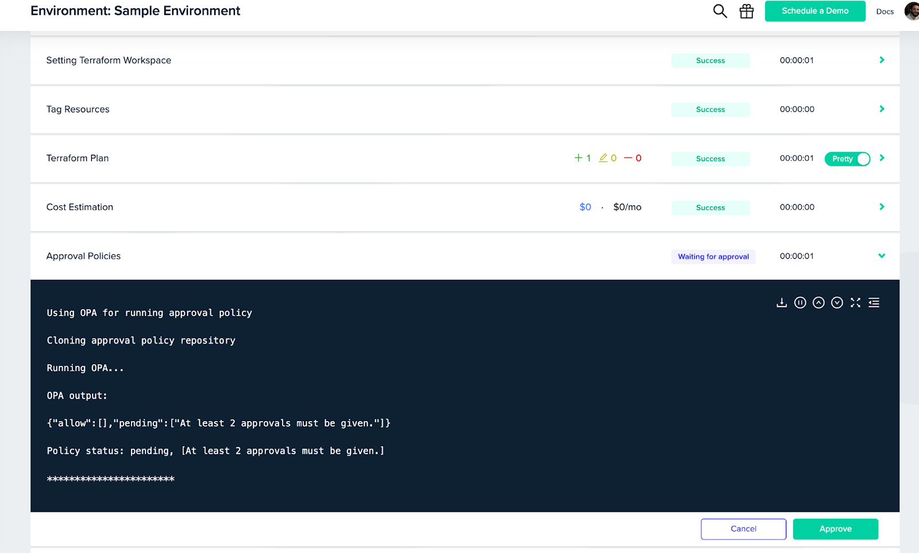Screen dimensions: 919x553
Task: Jump to bottom of log
Action: (x=837, y=302)
